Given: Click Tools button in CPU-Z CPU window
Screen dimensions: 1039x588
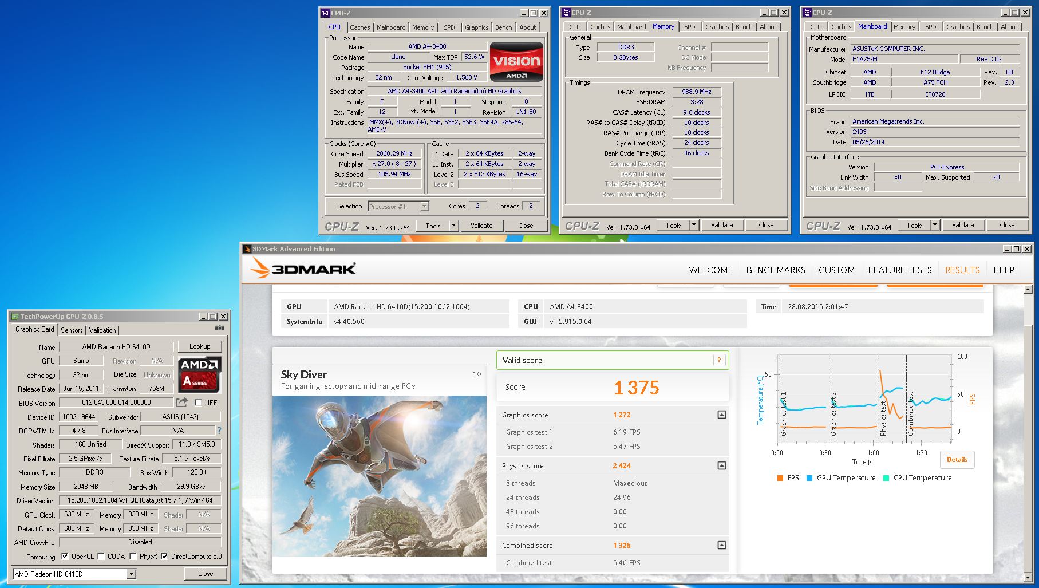Looking at the screenshot, I should (x=433, y=226).
